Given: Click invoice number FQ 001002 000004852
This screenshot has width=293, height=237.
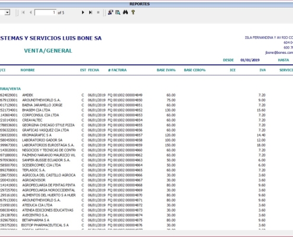Looking at the screenshot, I should (125, 110).
